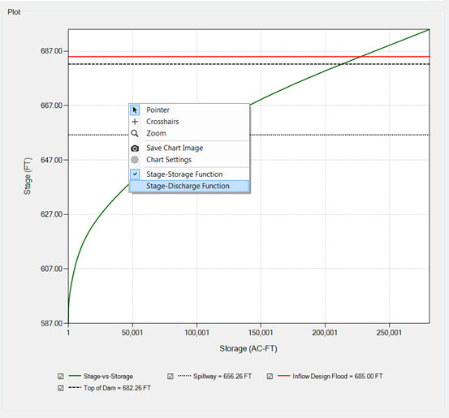Toggle the Inflow Design Flood legend checkbox
449x418 pixels.
pyautogui.click(x=270, y=377)
